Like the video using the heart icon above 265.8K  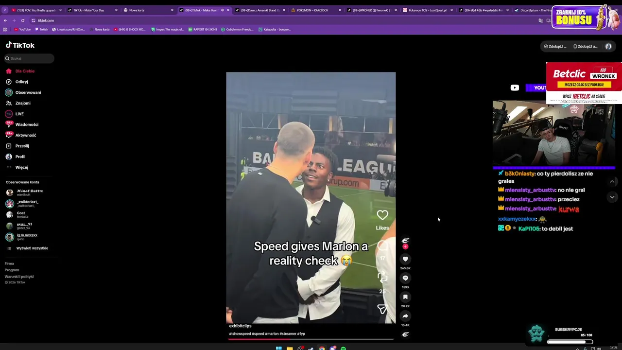tap(405, 259)
